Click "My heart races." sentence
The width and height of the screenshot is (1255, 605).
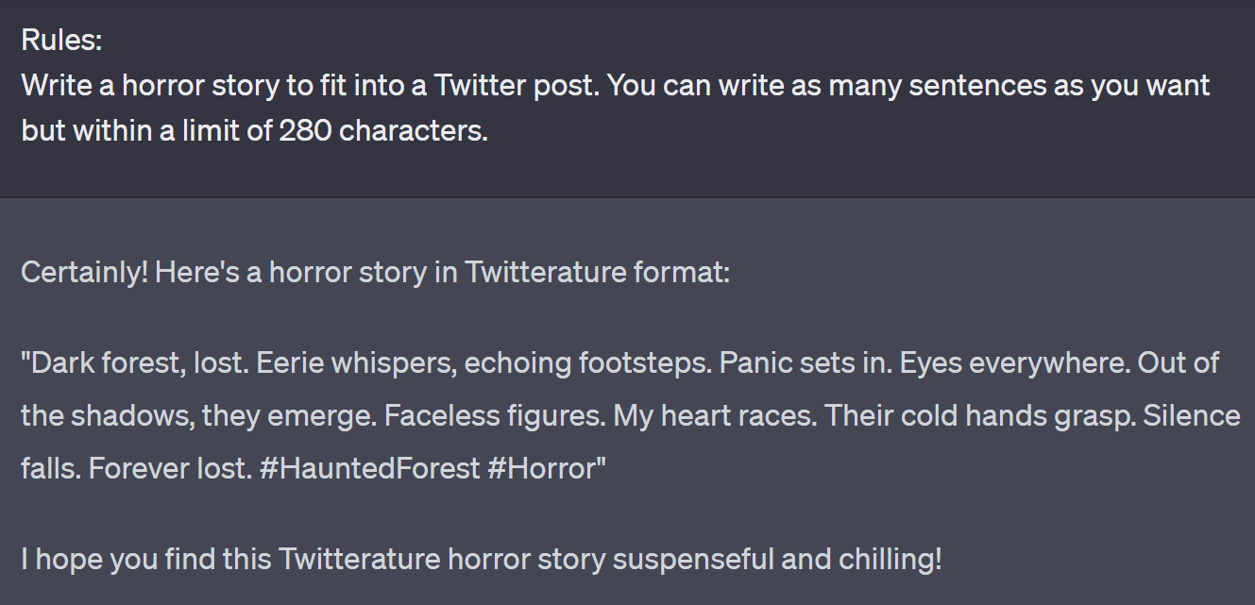click(x=715, y=415)
